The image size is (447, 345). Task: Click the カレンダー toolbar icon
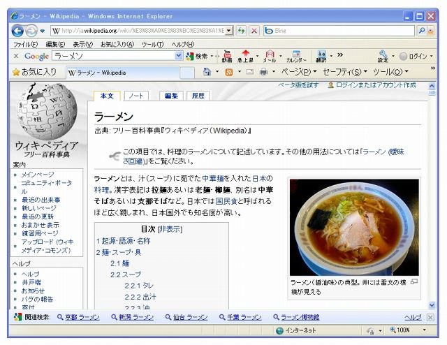pos(296,56)
